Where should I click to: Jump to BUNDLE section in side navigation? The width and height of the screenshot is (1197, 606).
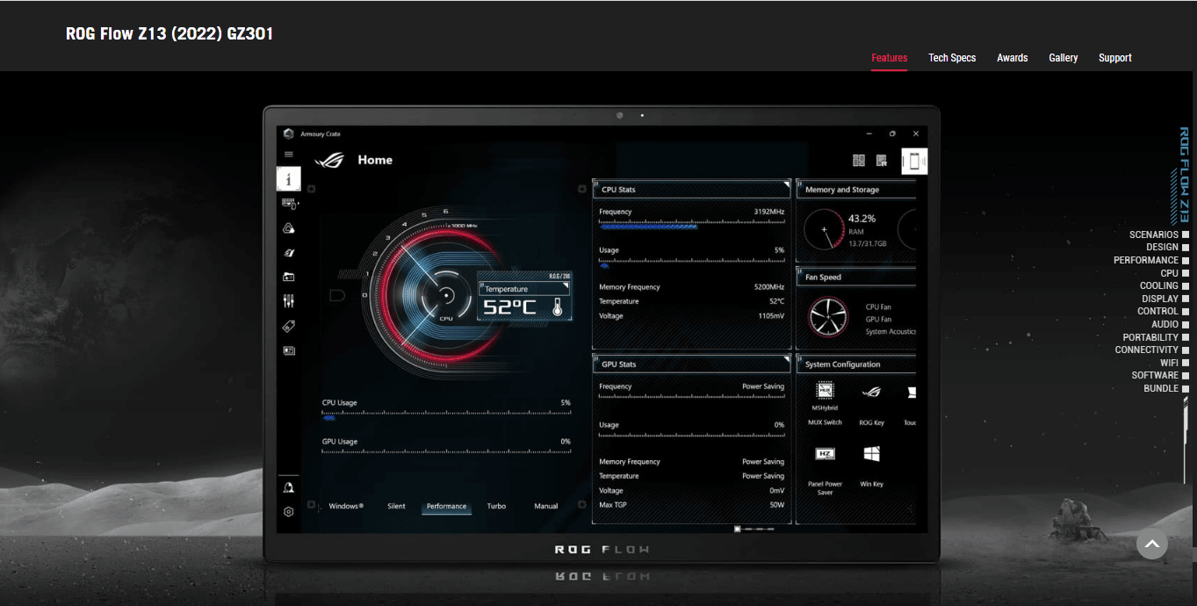[x=1166, y=388]
